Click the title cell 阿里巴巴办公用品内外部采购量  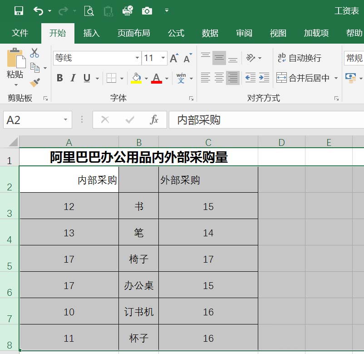click(x=138, y=157)
